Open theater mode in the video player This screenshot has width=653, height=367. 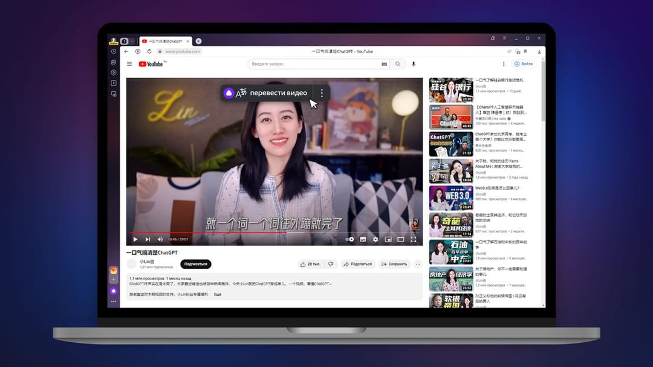coord(401,239)
